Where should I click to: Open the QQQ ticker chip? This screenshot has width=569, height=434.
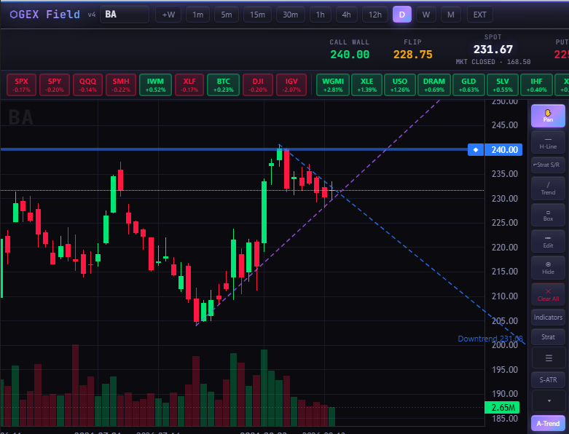click(88, 85)
